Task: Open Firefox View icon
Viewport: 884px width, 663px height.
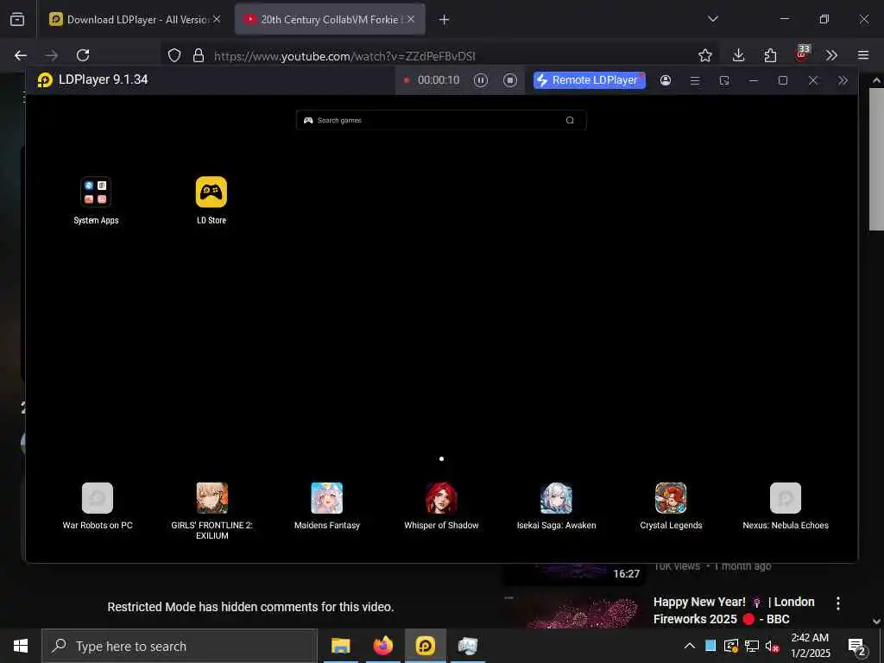Action: pos(17,19)
